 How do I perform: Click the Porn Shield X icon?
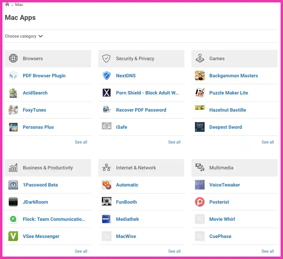[x=106, y=93]
